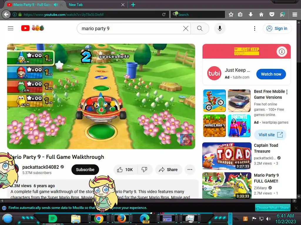Click the Fortnite game ad image
Viewport: 301px width, 225px height.
pyautogui.click(x=239, y=126)
